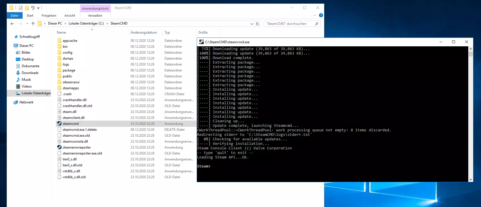This screenshot has width=481, height=207.
Task: Switch to the Ansicht ribbon tab
Action: 70,16
